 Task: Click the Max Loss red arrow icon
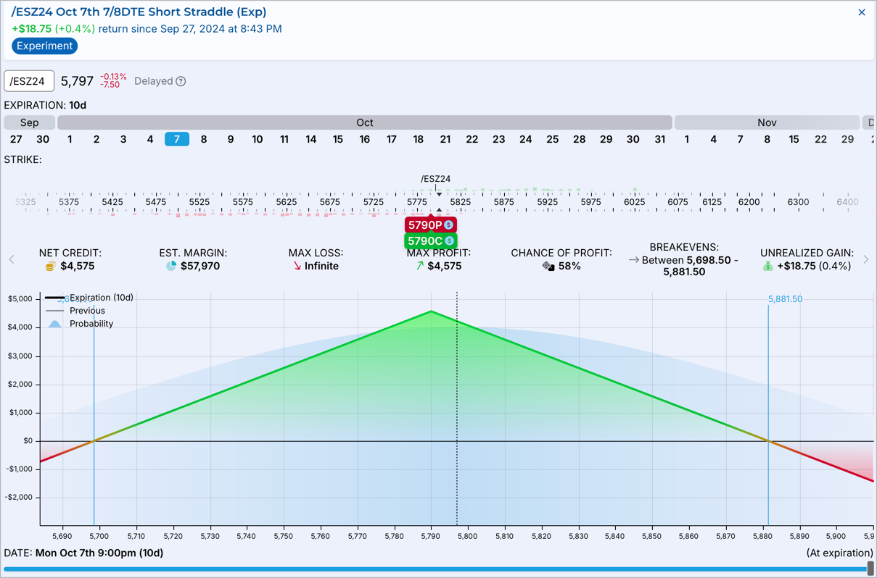(x=297, y=267)
